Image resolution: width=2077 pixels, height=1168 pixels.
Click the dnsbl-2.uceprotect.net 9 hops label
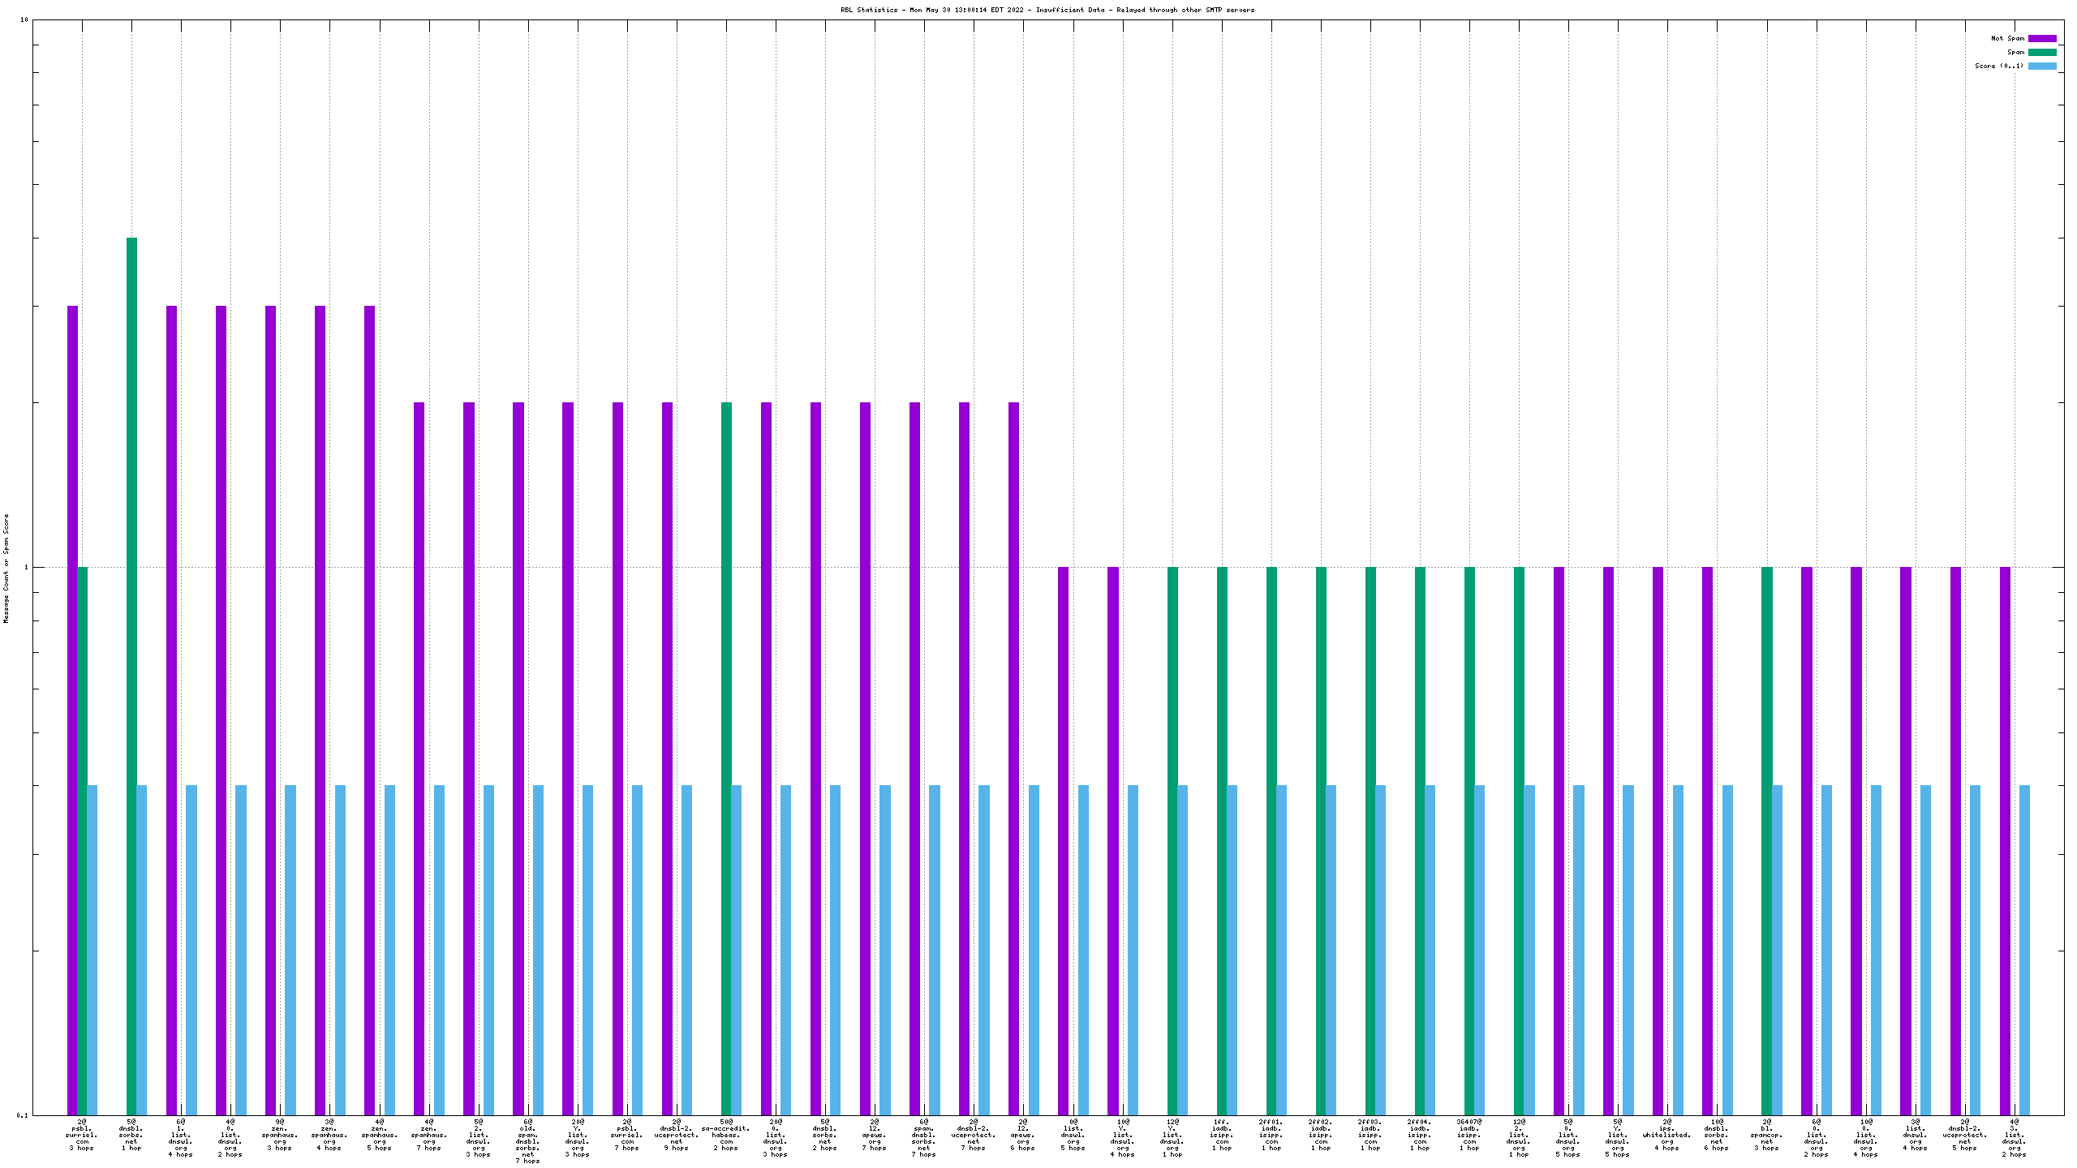[676, 1135]
